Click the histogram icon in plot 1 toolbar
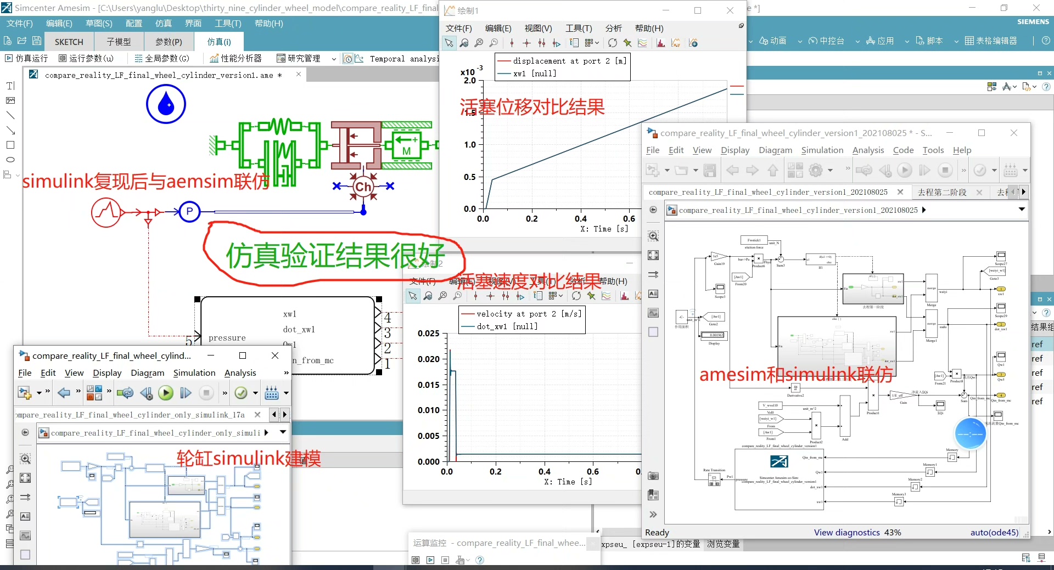The width and height of the screenshot is (1054, 570). 660,43
